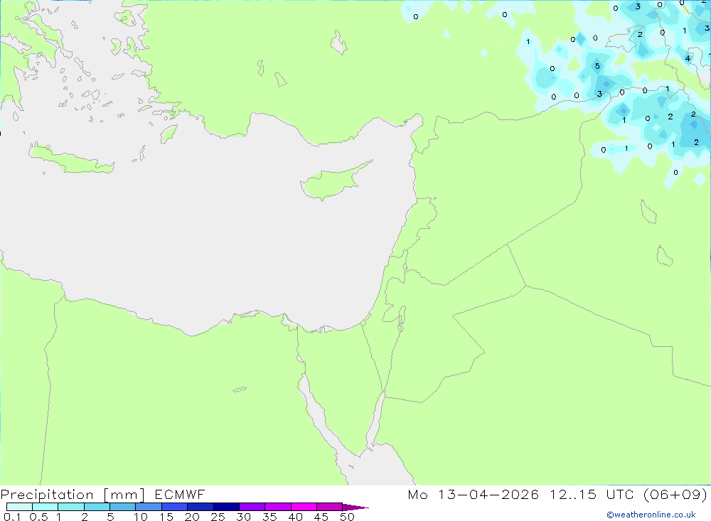This screenshot has height=521, width=711.
Task: Click the '25' legend scale number
Action: (218, 517)
